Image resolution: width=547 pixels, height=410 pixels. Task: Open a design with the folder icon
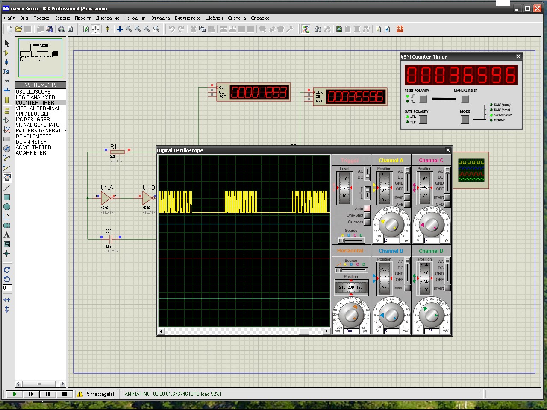point(18,29)
